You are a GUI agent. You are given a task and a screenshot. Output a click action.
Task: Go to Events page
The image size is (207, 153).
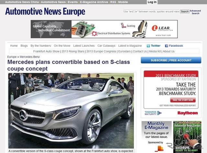(73, 2)
